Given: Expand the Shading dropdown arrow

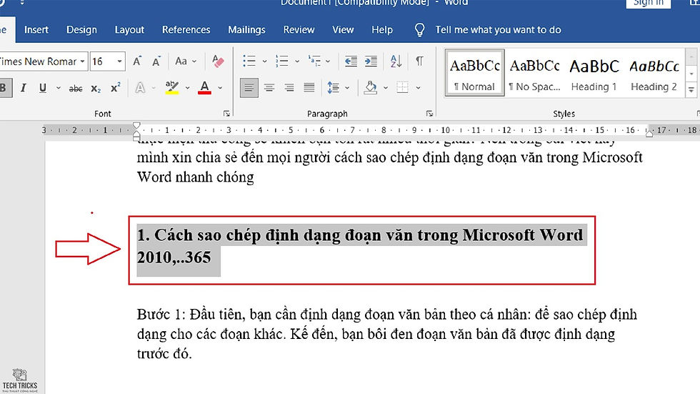Looking at the screenshot, I should 385,88.
